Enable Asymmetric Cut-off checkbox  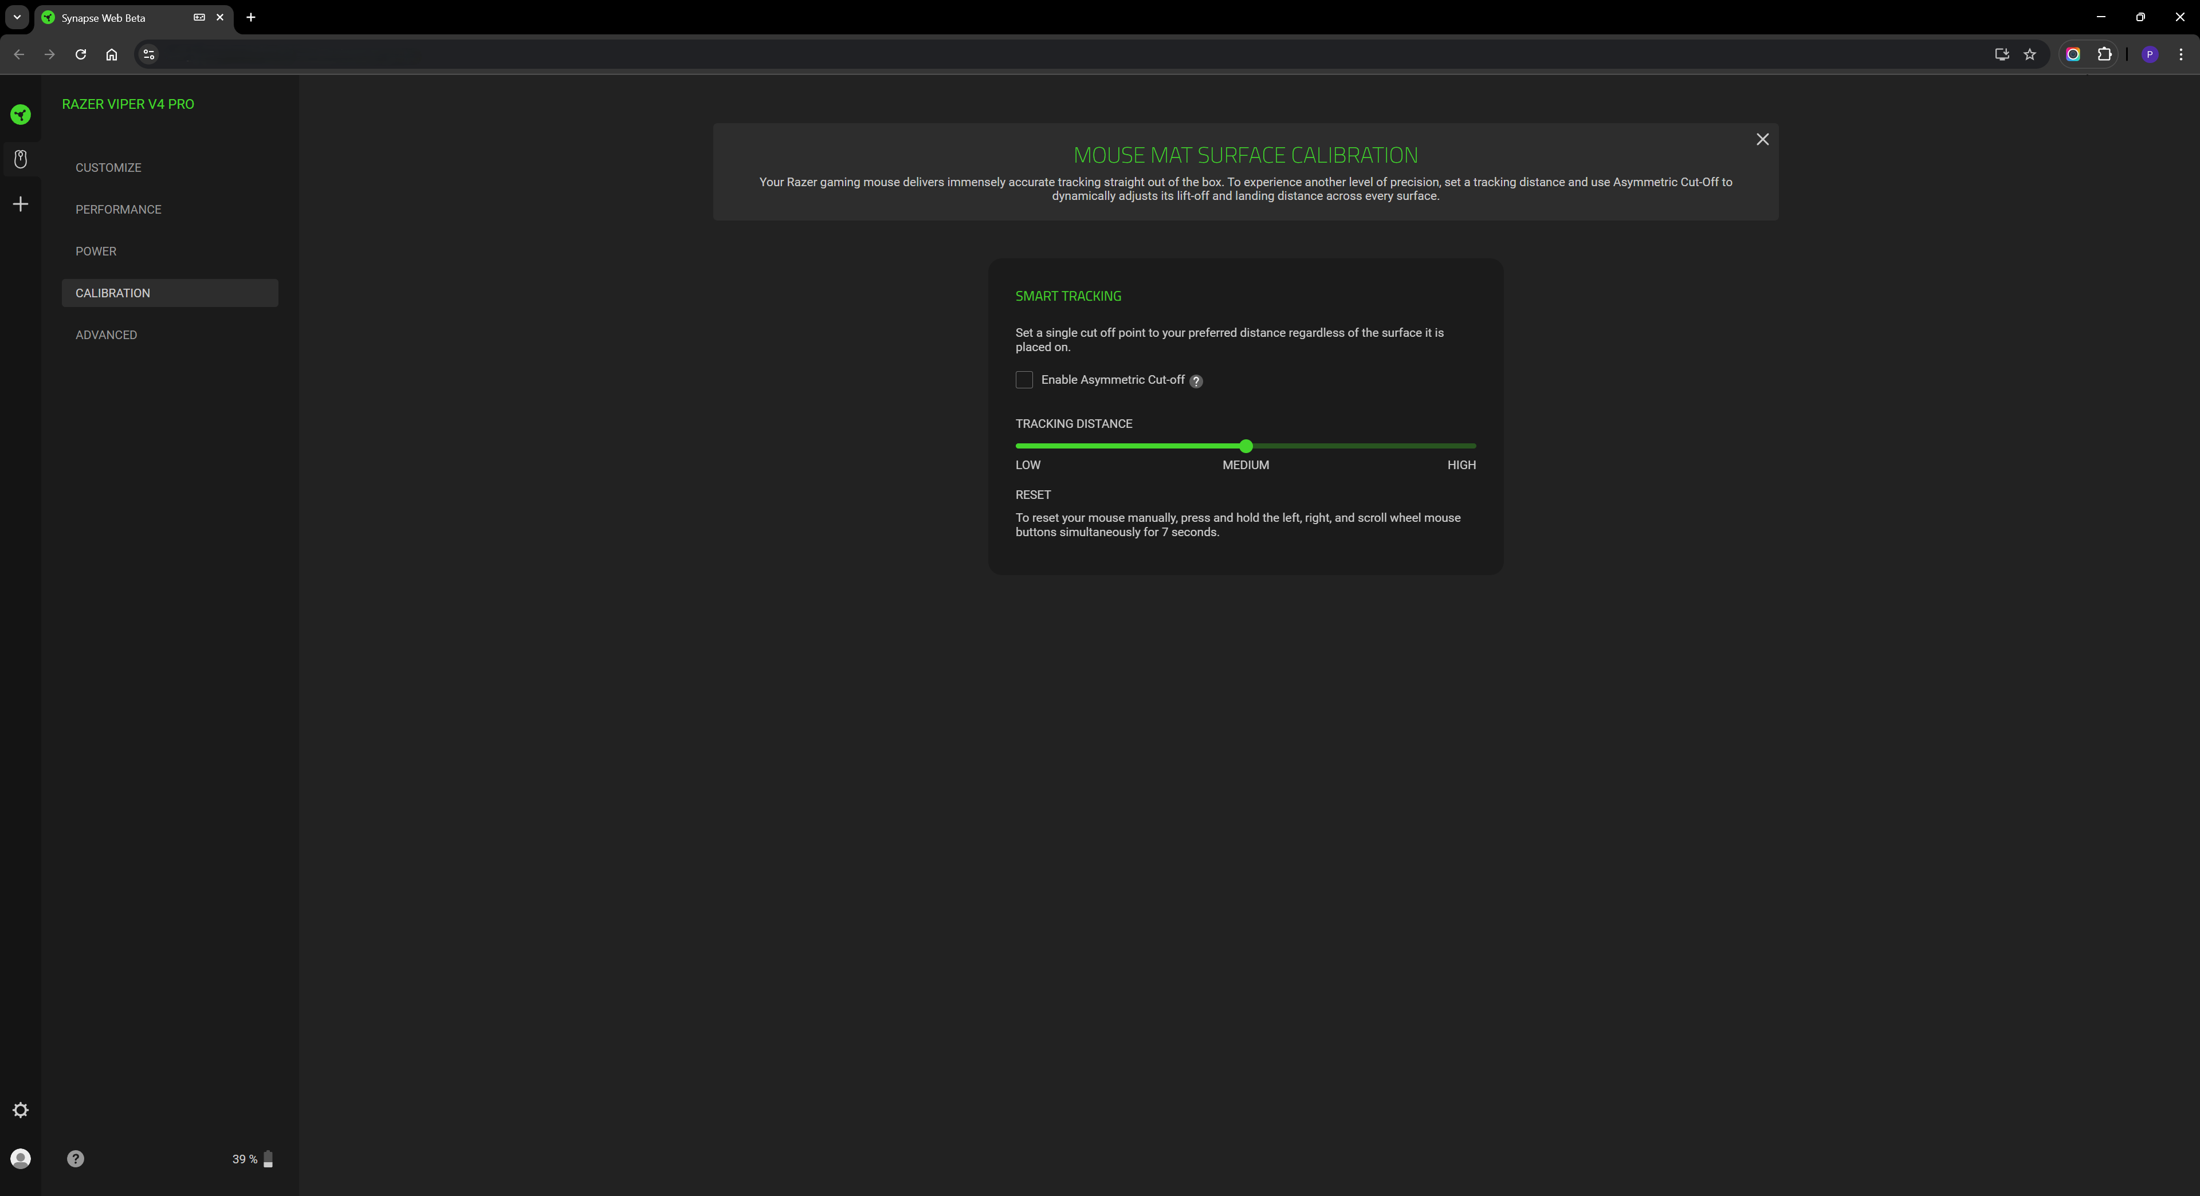click(x=1024, y=380)
